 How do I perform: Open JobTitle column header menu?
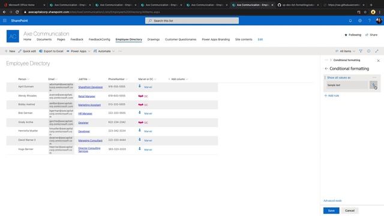pos(85,79)
